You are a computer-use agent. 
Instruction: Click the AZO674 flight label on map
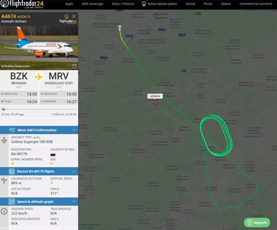(x=155, y=96)
